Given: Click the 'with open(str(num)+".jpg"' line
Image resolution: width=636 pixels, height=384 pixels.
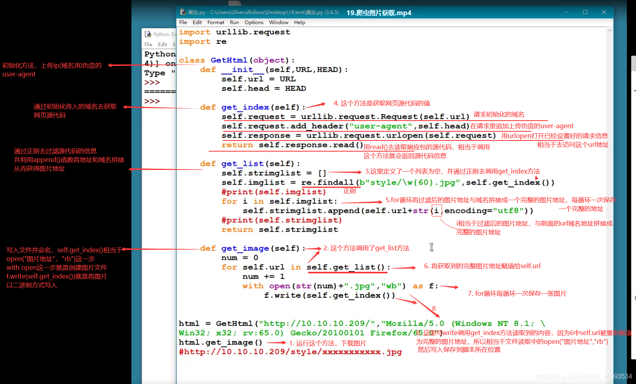Looking at the screenshot, I should [341, 286].
